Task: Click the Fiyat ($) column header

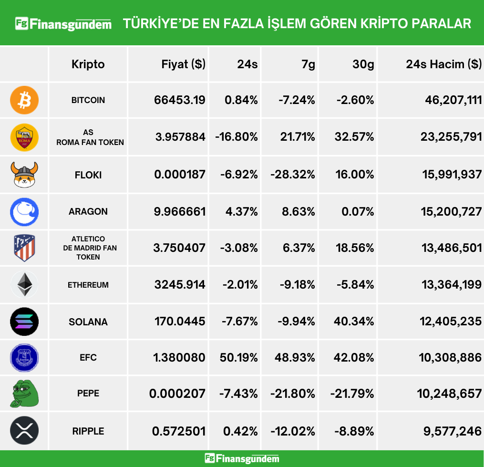Action: point(184,64)
